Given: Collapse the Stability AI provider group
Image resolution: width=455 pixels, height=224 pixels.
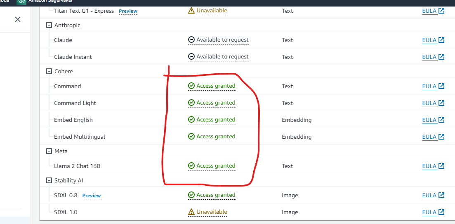Looking at the screenshot, I should tap(49, 180).
